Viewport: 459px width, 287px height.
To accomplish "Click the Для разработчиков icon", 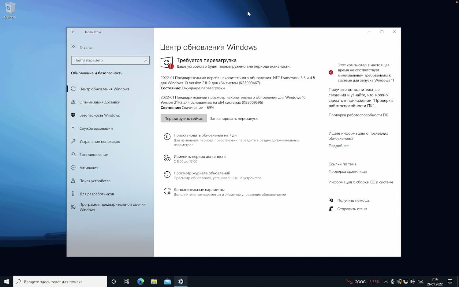I will (x=73, y=194).
